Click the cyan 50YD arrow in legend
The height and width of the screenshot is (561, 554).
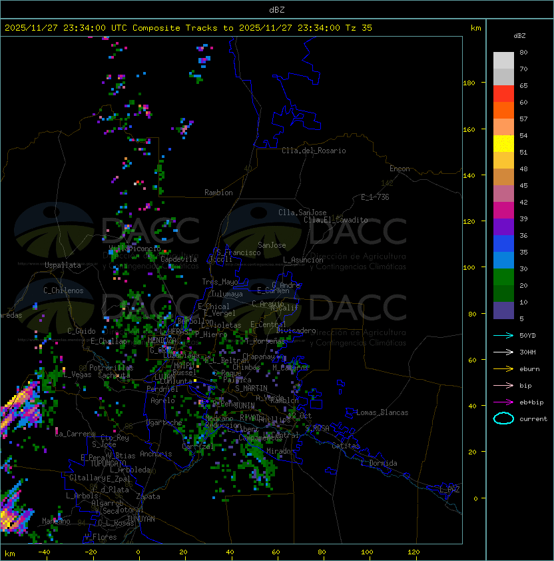coord(503,336)
